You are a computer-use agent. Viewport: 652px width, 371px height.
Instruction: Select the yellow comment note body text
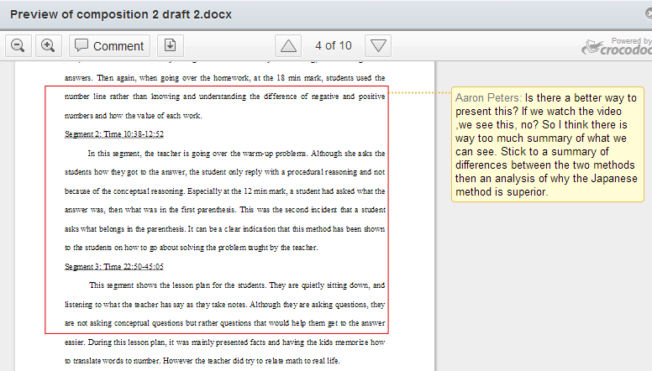547,152
